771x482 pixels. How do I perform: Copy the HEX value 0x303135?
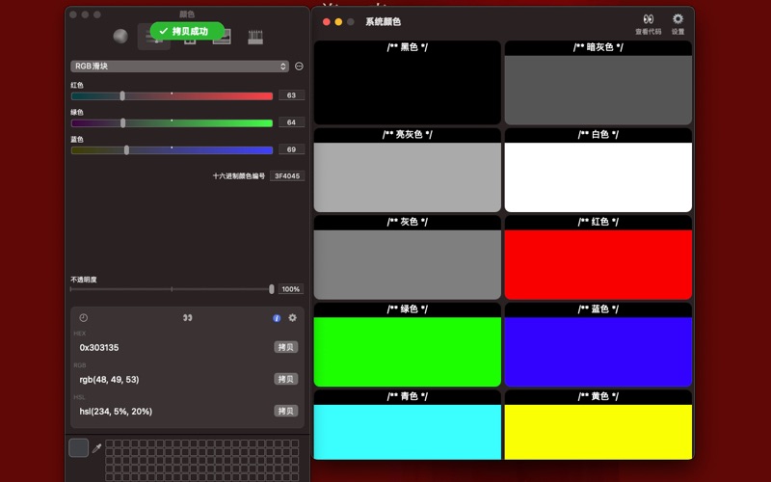pos(286,347)
